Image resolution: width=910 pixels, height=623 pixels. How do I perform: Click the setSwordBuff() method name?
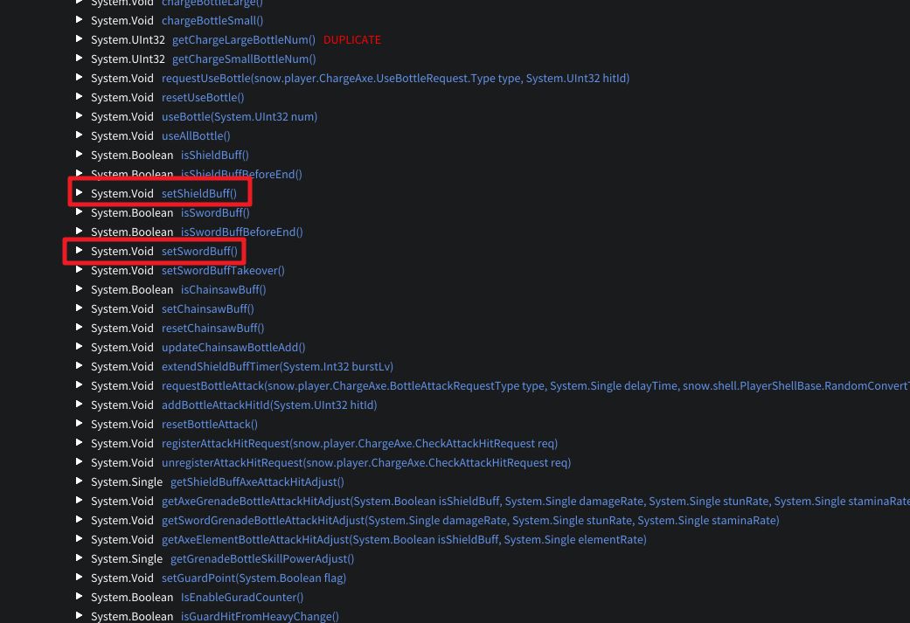(199, 251)
